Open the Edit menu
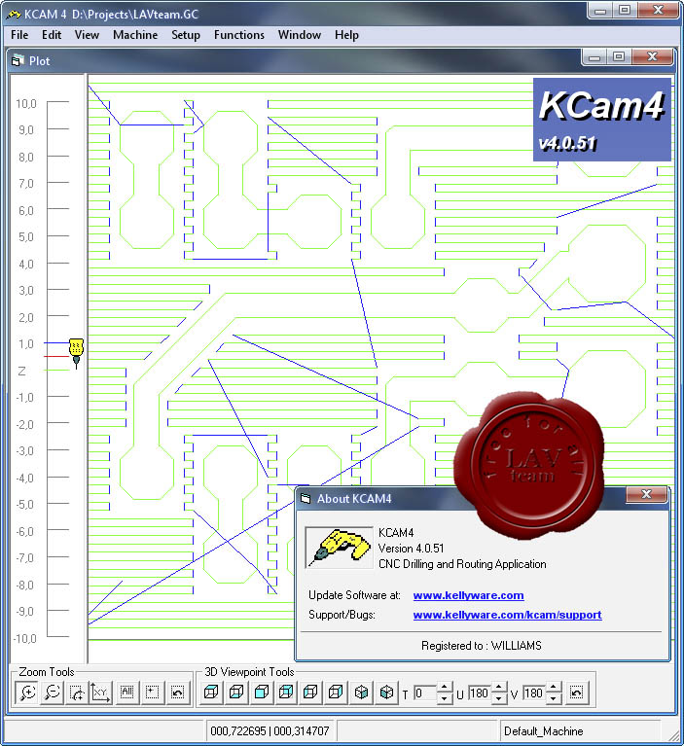684x746 pixels. pos(52,35)
